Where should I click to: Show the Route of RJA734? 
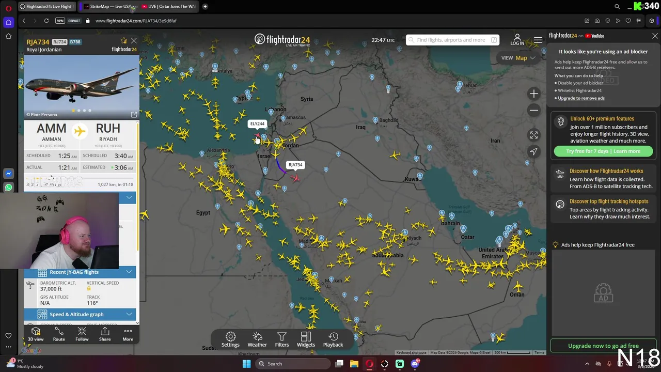coord(59,334)
